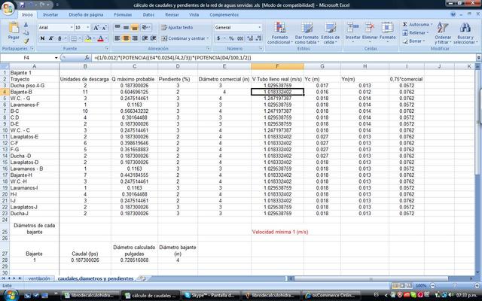Open the Rellenar dropdown

[415, 32]
